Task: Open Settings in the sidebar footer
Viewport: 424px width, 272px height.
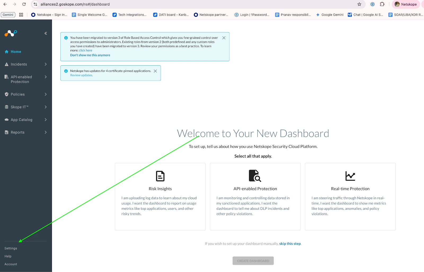Action: coord(11,248)
